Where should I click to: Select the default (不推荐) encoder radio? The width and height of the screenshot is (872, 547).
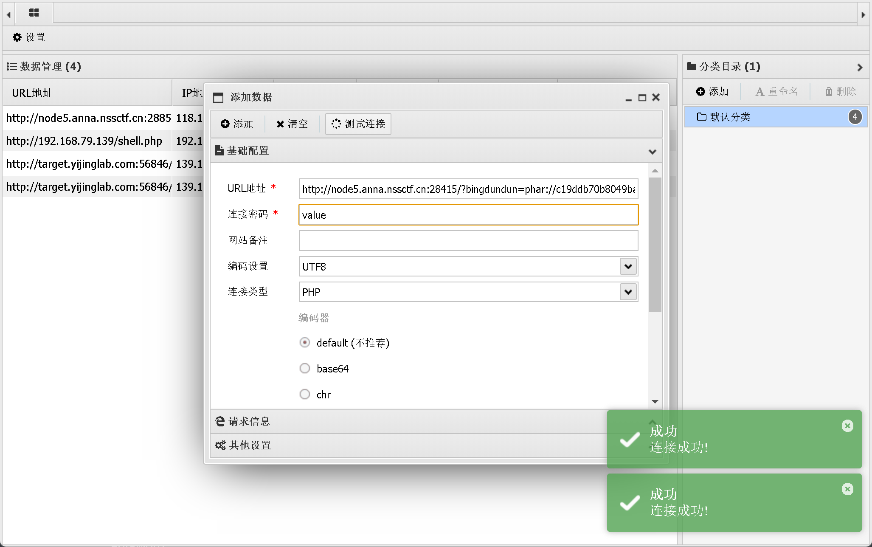(305, 342)
